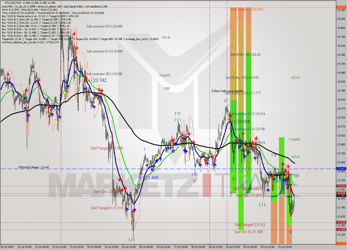The image size is (347, 250).
Task: Select the 'minimum_distance_buy_levels: 0.123' line
Action: point(30,42)
